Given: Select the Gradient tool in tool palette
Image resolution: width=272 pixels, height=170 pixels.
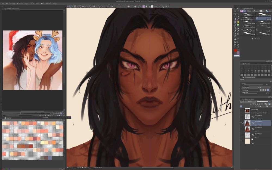Looking at the screenshot, I should tap(235, 42).
